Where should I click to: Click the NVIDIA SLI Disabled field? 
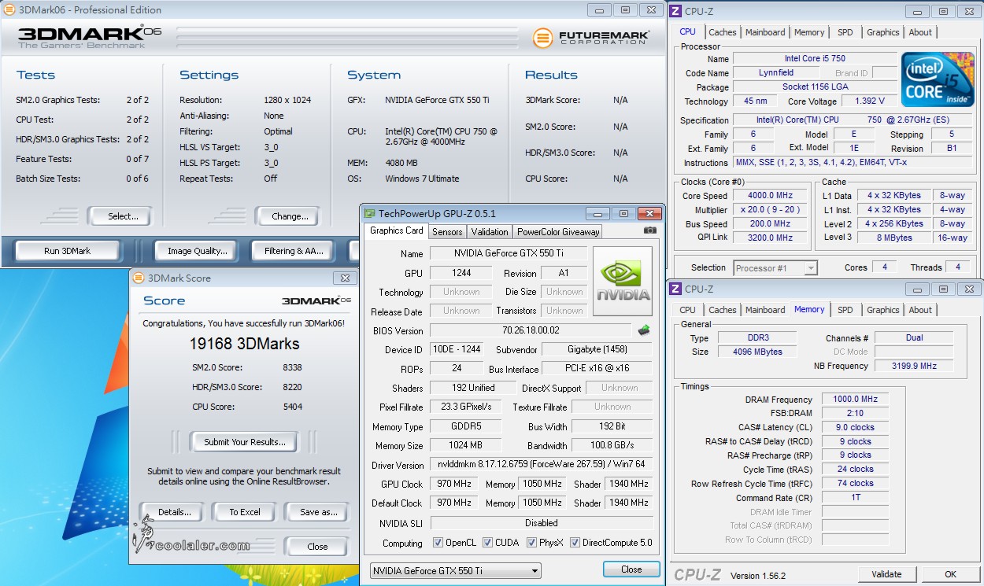pyautogui.click(x=541, y=523)
